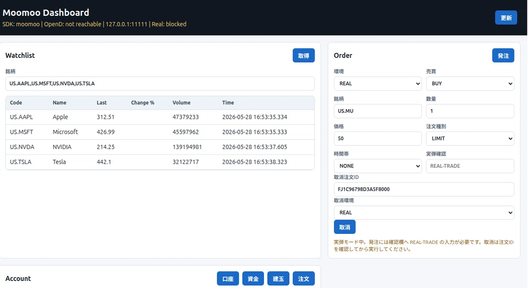528x288 pixels.
Task: Click the Name column header
Action: tap(59, 102)
